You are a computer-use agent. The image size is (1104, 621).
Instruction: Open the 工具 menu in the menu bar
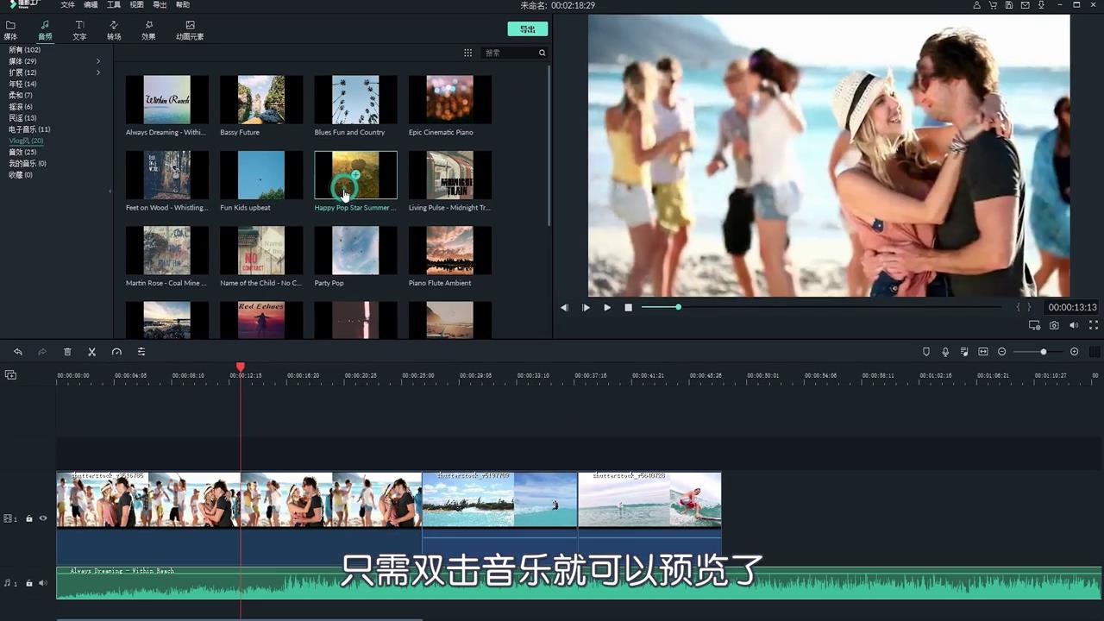click(113, 4)
